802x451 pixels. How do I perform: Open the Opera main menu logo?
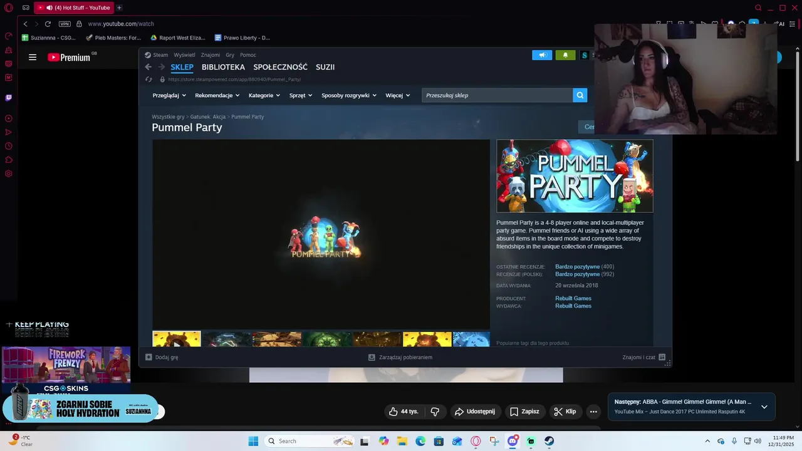[x=8, y=8]
